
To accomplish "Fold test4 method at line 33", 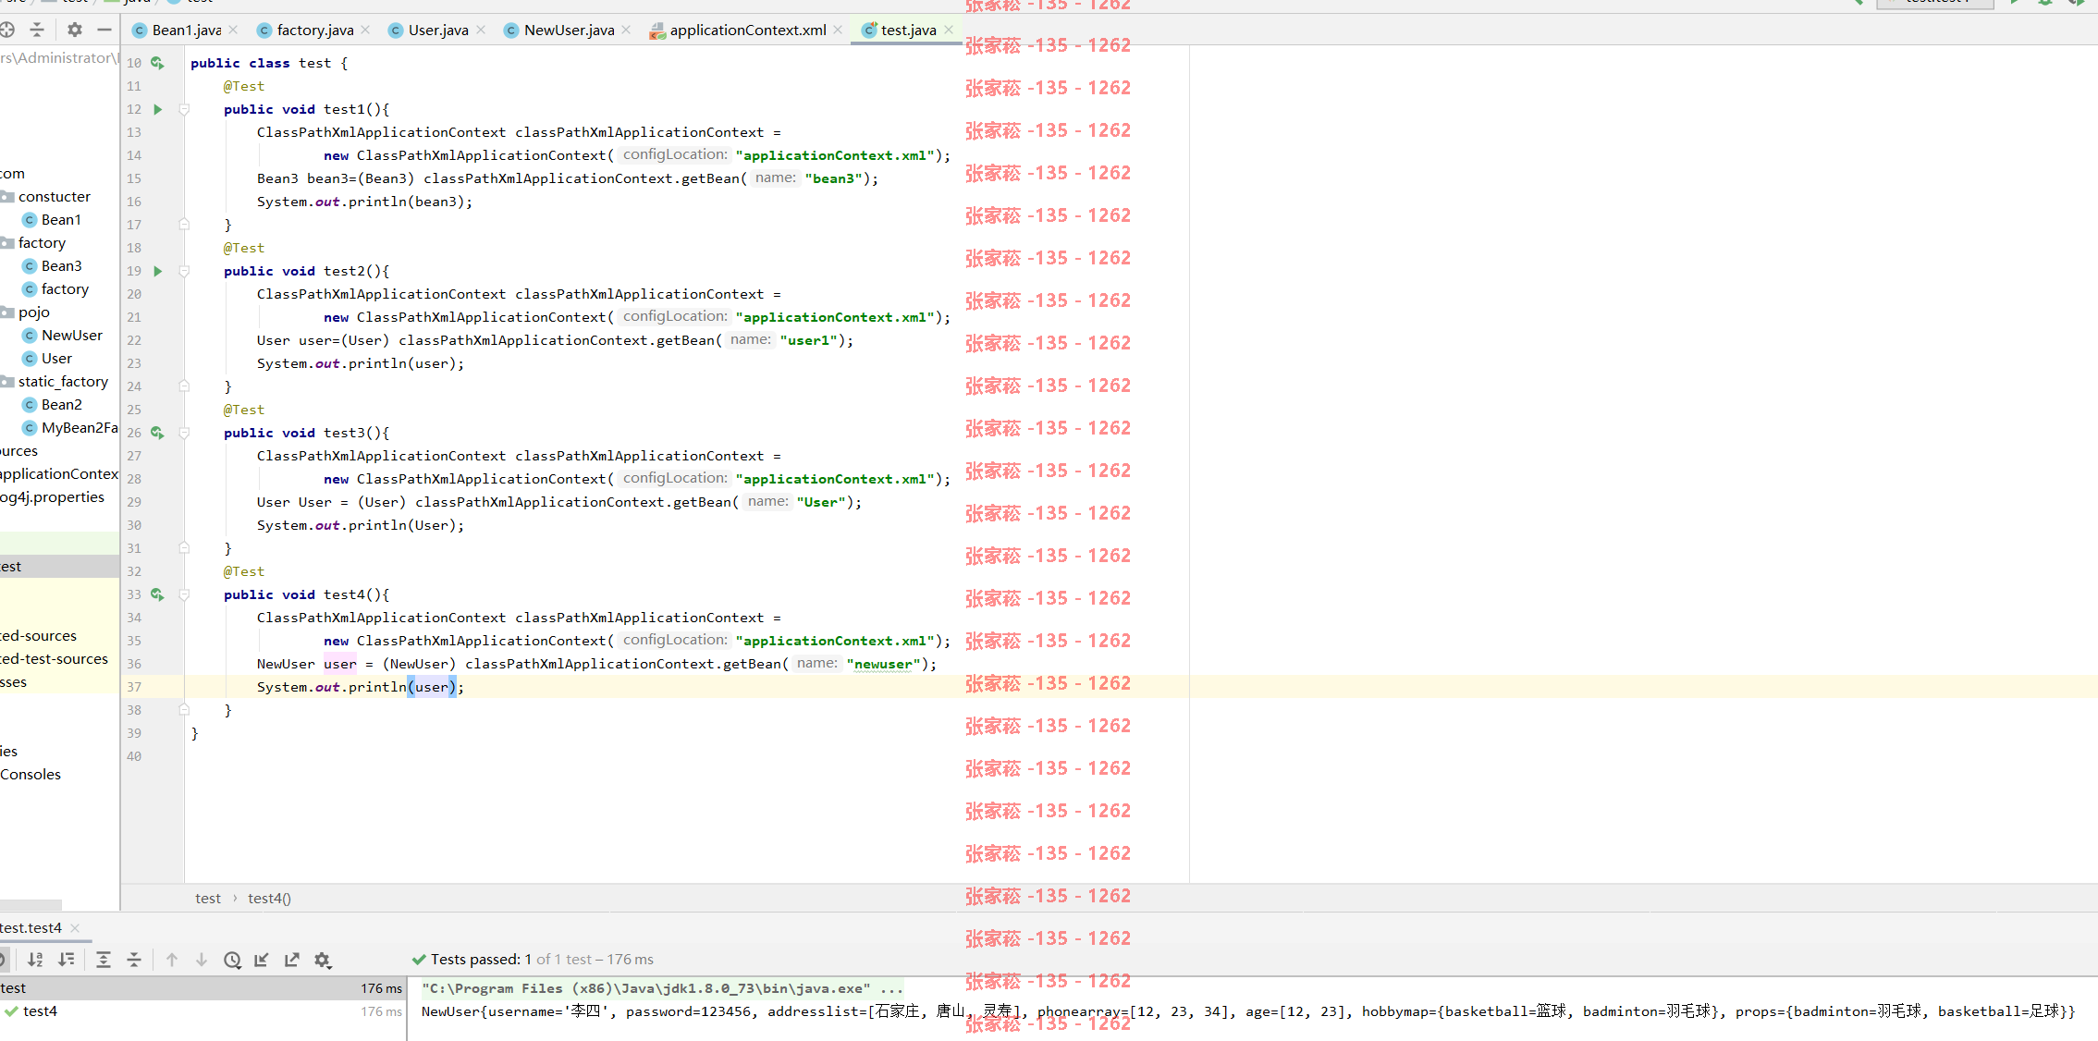I will (184, 594).
